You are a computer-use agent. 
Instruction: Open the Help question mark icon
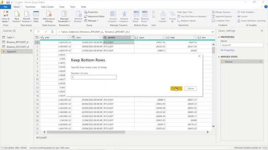tap(266, 7)
